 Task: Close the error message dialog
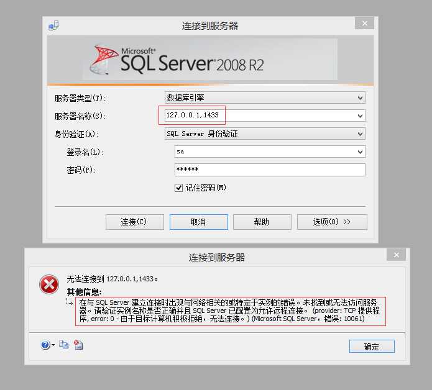(x=396, y=255)
